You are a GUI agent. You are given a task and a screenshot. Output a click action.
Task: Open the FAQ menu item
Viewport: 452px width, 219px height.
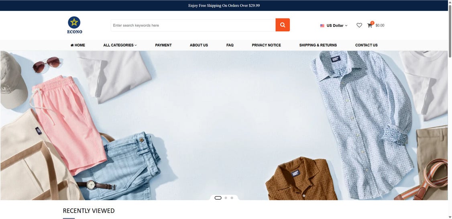(230, 45)
